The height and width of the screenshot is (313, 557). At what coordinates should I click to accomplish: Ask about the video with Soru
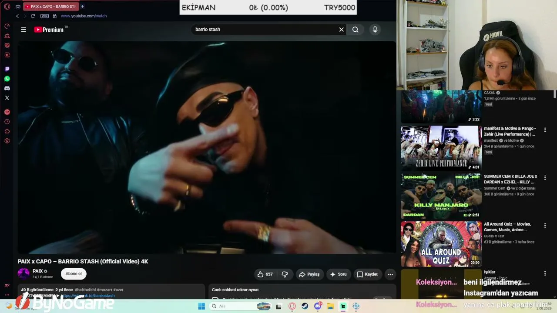click(x=338, y=274)
